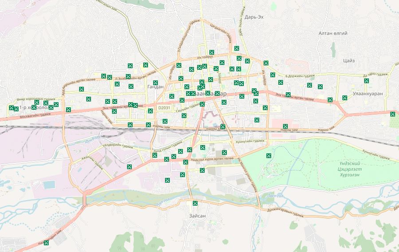Select the marker nearest the Улаанхуаран label
Viewport: 399px width, 252px height.
344,98
